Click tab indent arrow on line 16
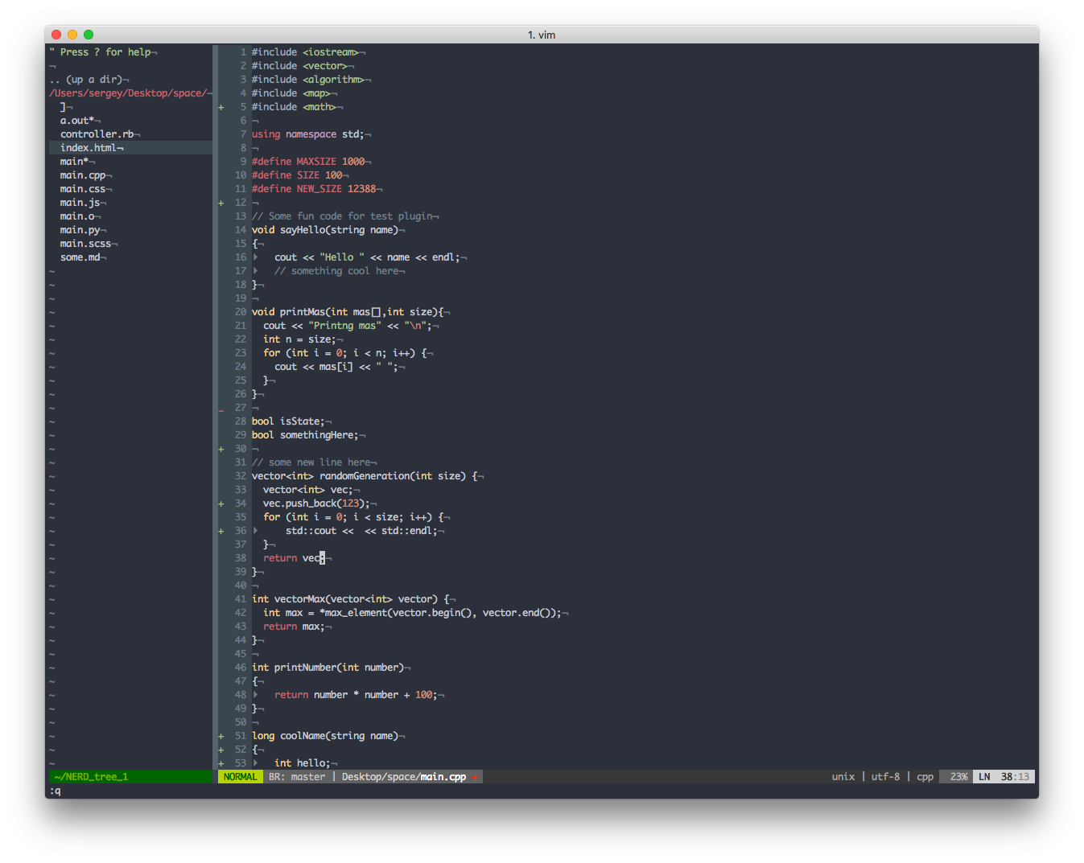 click(255, 257)
